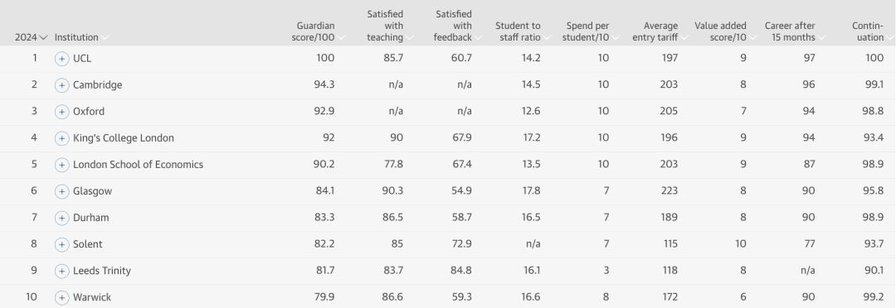
Task: Sort by Career after 15 months
Action: click(x=794, y=31)
